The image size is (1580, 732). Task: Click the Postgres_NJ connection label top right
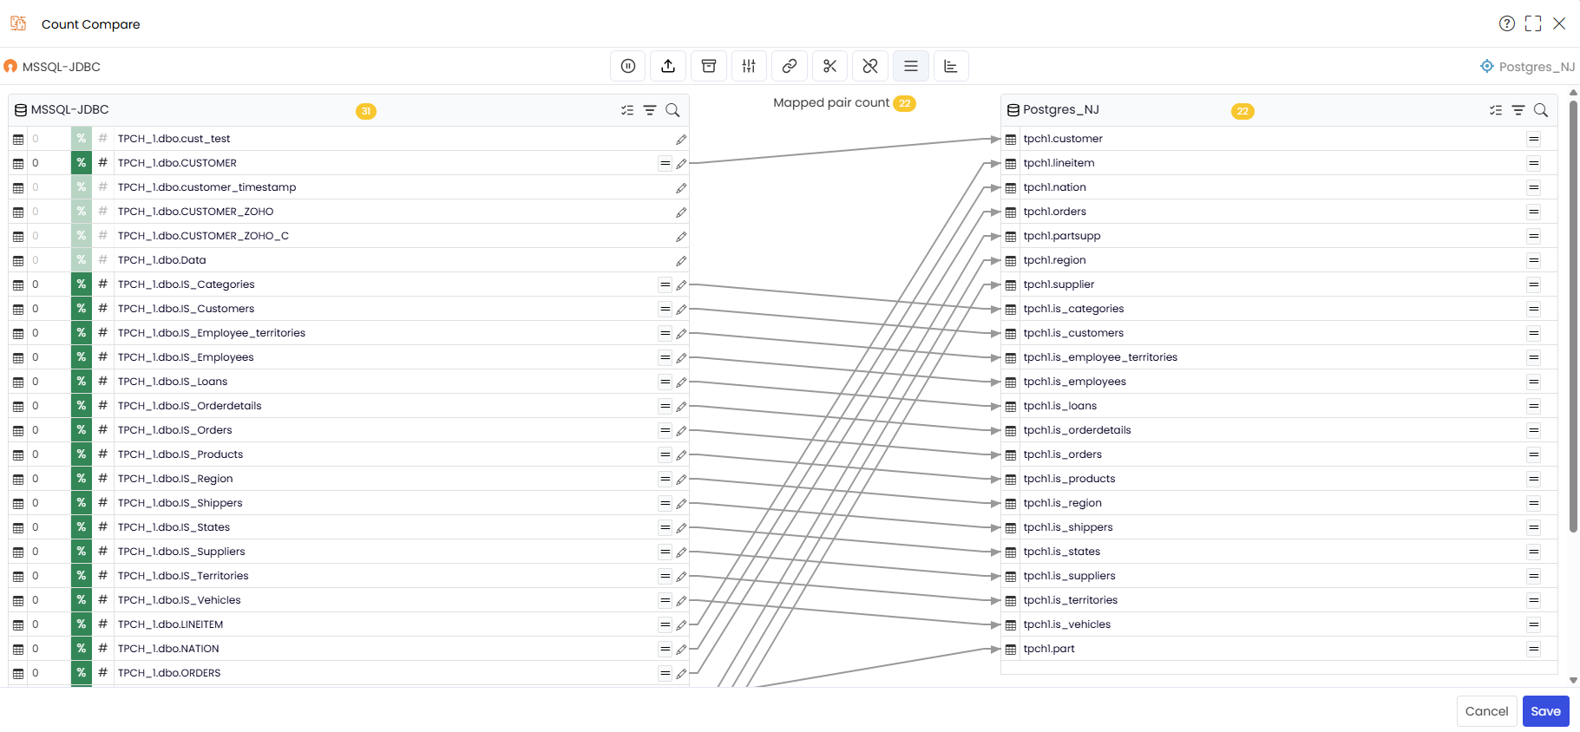coord(1527,67)
